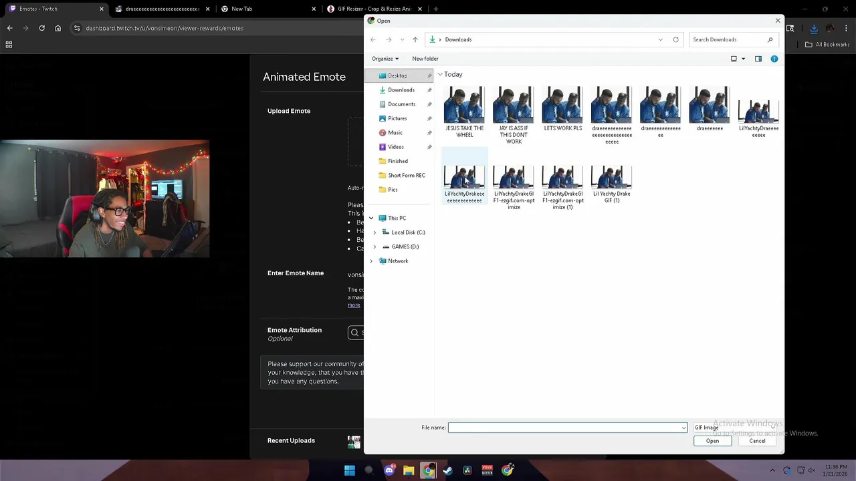Screen dimensions: 856x481
Task: Open the File name dropdown arrow
Action: coord(683,428)
